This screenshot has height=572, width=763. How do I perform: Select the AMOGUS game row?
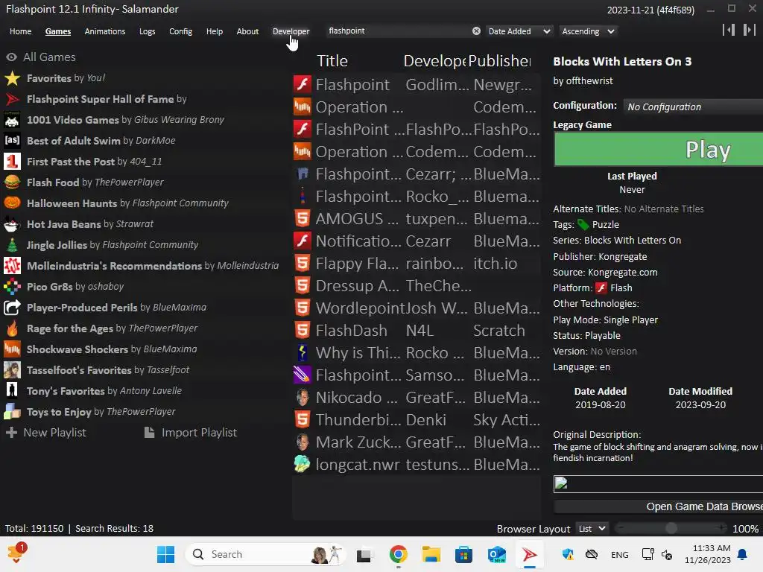pos(417,218)
